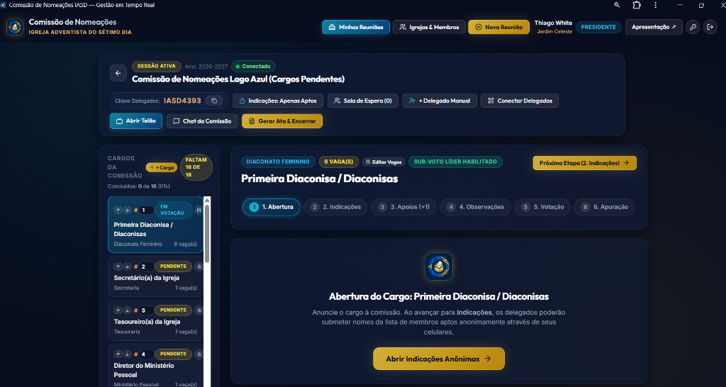Add a Delegado Manual
726x387 pixels.
(440, 101)
